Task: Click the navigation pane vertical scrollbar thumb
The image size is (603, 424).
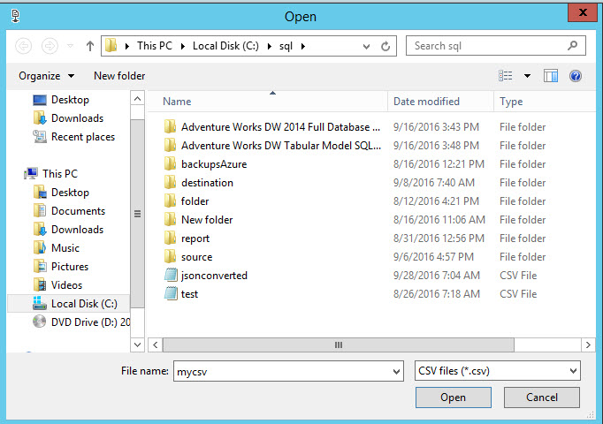Action: 137,214
